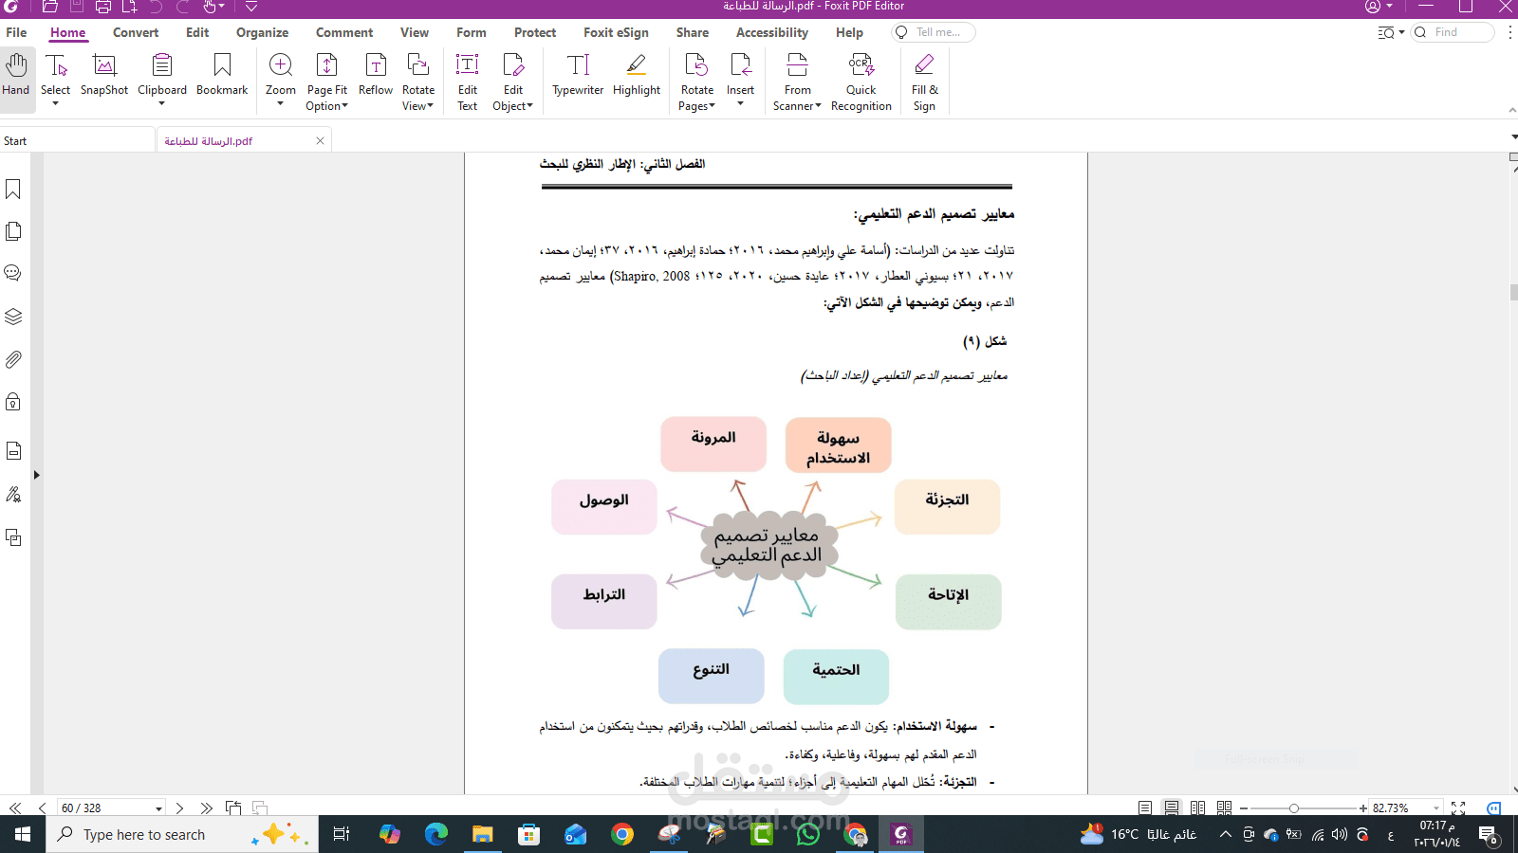This screenshot has width=1518, height=853.
Task: Toggle full screen mode
Action: [x=1459, y=808]
